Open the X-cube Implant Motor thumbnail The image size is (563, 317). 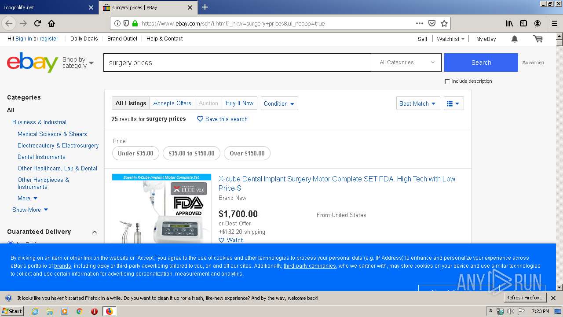click(161, 209)
